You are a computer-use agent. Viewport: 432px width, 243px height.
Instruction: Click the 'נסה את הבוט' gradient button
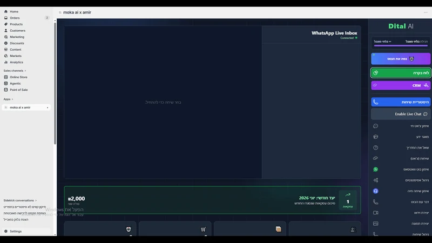(x=401, y=59)
